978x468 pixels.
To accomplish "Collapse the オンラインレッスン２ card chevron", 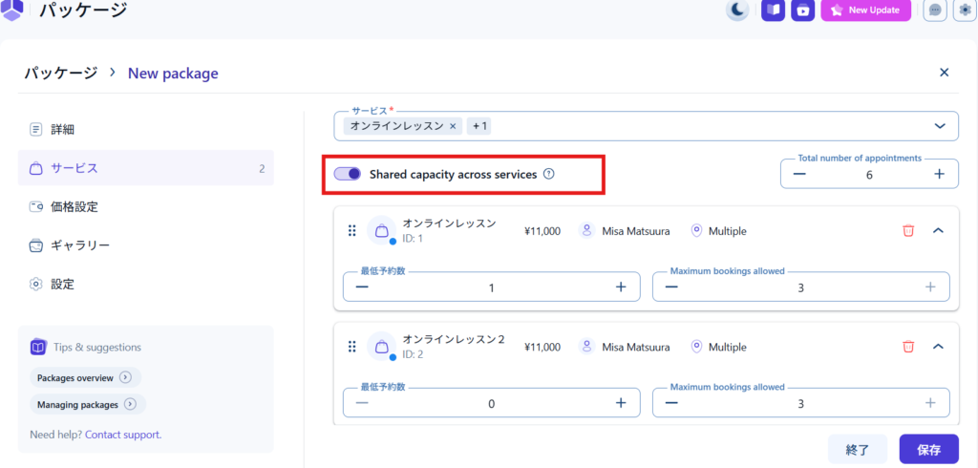I will 938,347.
